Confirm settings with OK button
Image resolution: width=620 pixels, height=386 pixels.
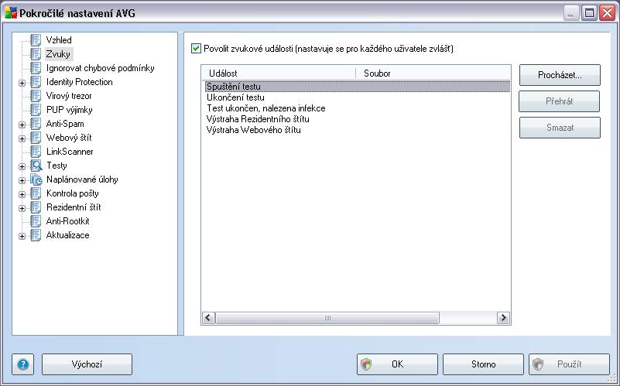[397, 364]
